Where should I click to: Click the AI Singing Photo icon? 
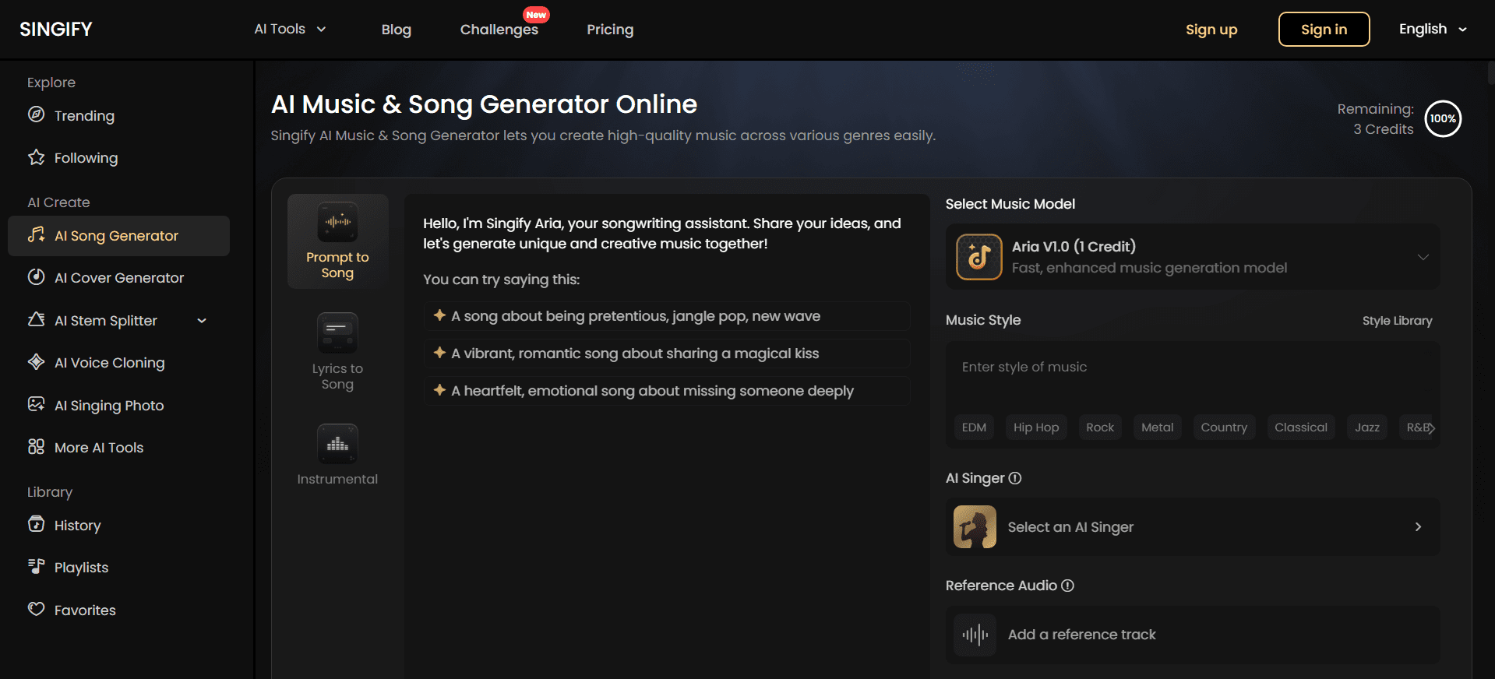(36, 404)
